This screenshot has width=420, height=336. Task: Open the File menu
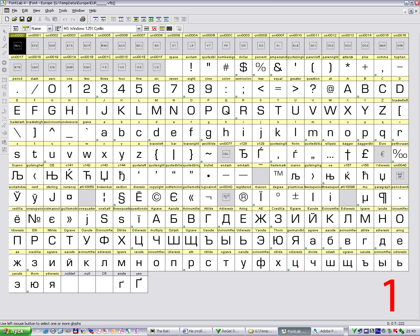tap(14, 10)
